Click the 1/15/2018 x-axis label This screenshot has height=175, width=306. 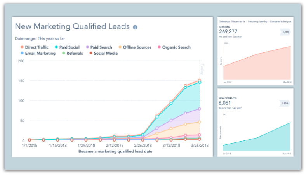coord(58,146)
